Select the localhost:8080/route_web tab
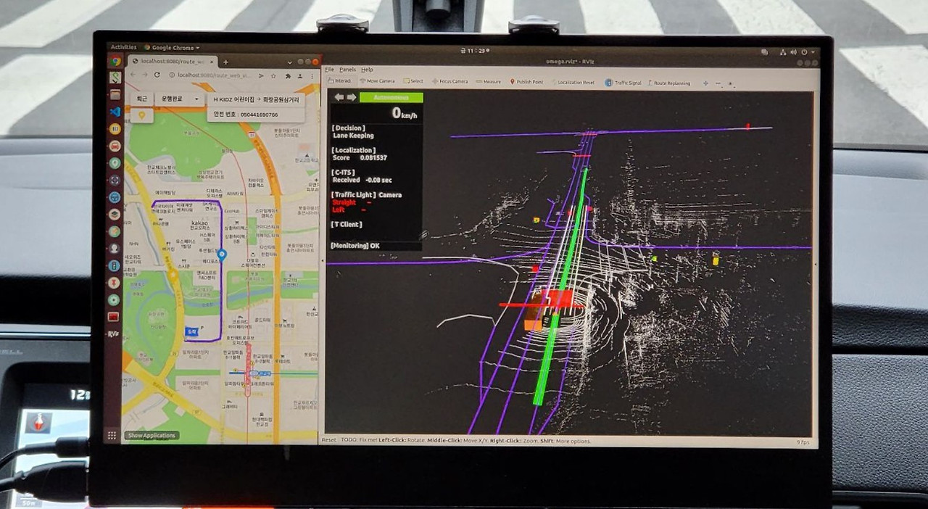928x509 pixels. pyautogui.click(x=173, y=62)
